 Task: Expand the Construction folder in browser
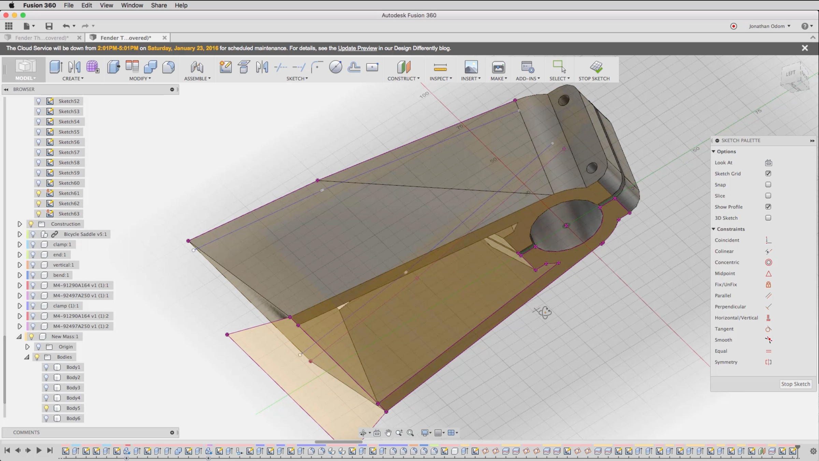[19, 224]
